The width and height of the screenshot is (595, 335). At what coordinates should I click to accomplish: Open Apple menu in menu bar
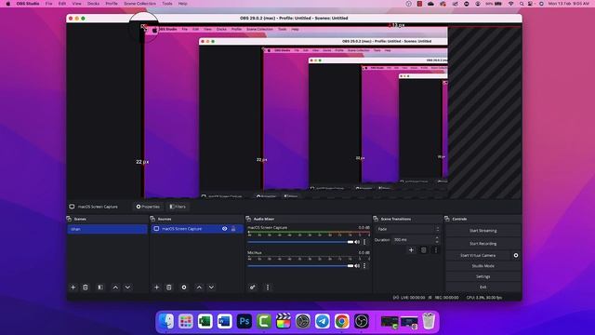(x=8, y=4)
